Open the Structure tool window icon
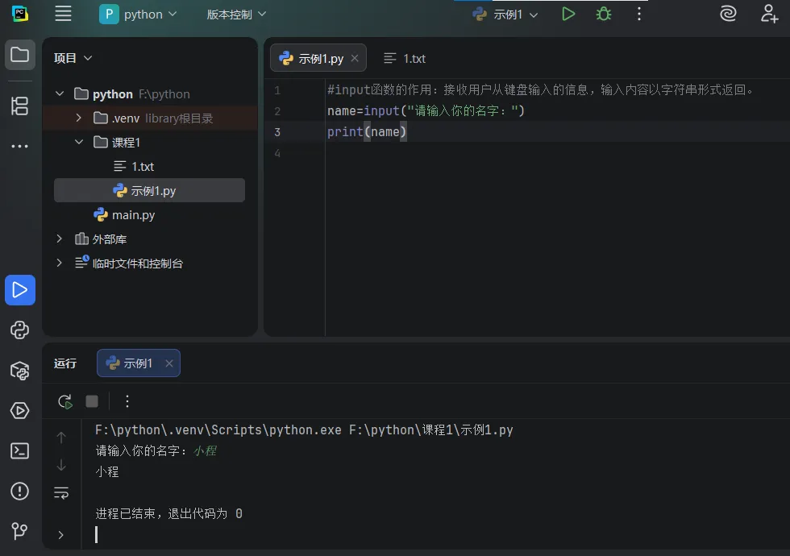This screenshot has width=790, height=556. 19,106
